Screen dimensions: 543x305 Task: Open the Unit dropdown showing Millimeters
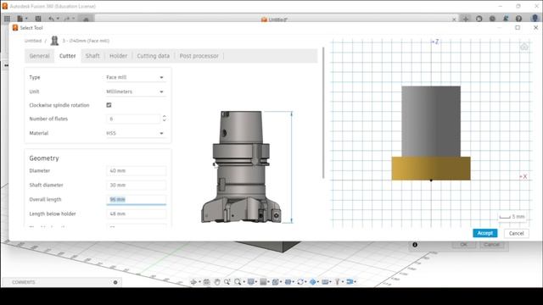point(135,91)
